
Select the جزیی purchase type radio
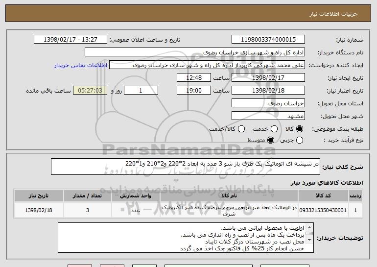click(x=299, y=140)
